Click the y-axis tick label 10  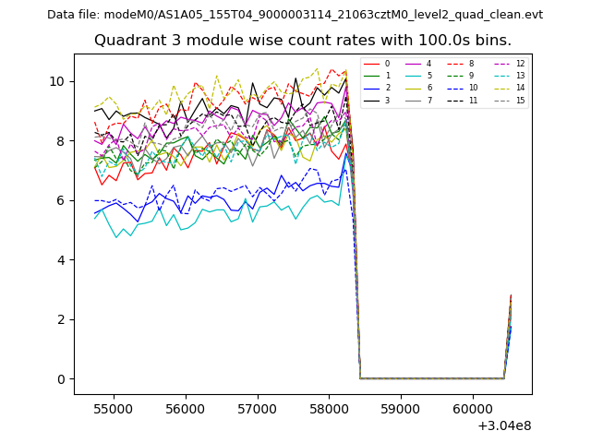(x=56, y=81)
